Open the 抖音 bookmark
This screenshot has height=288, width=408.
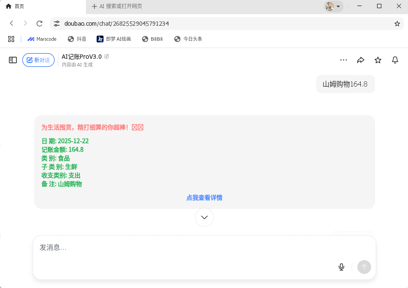[x=77, y=39]
